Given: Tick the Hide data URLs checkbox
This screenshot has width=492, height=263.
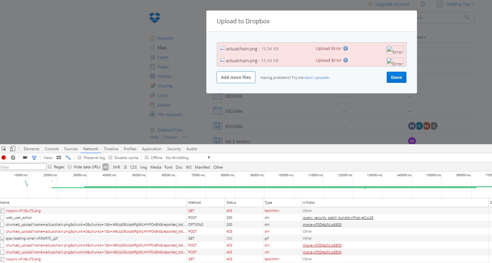Looking at the screenshot, I should (x=70, y=167).
